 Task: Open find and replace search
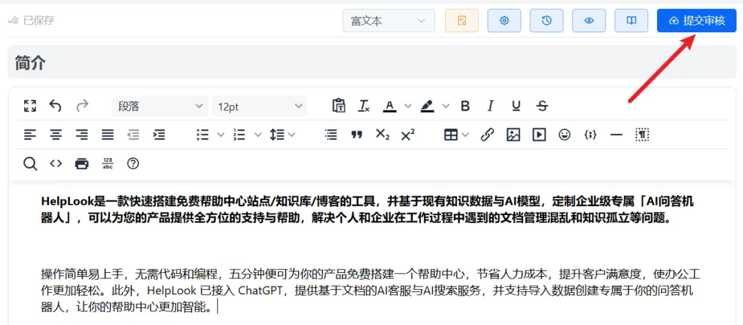click(30, 164)
